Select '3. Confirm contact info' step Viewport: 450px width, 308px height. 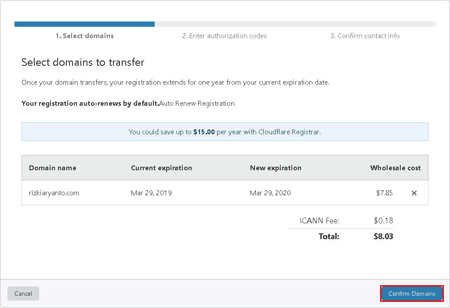tap(365, 36)
